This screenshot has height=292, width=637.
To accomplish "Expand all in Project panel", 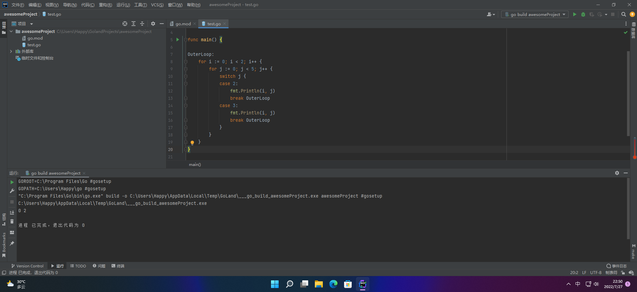I will [x=134, y=24].
